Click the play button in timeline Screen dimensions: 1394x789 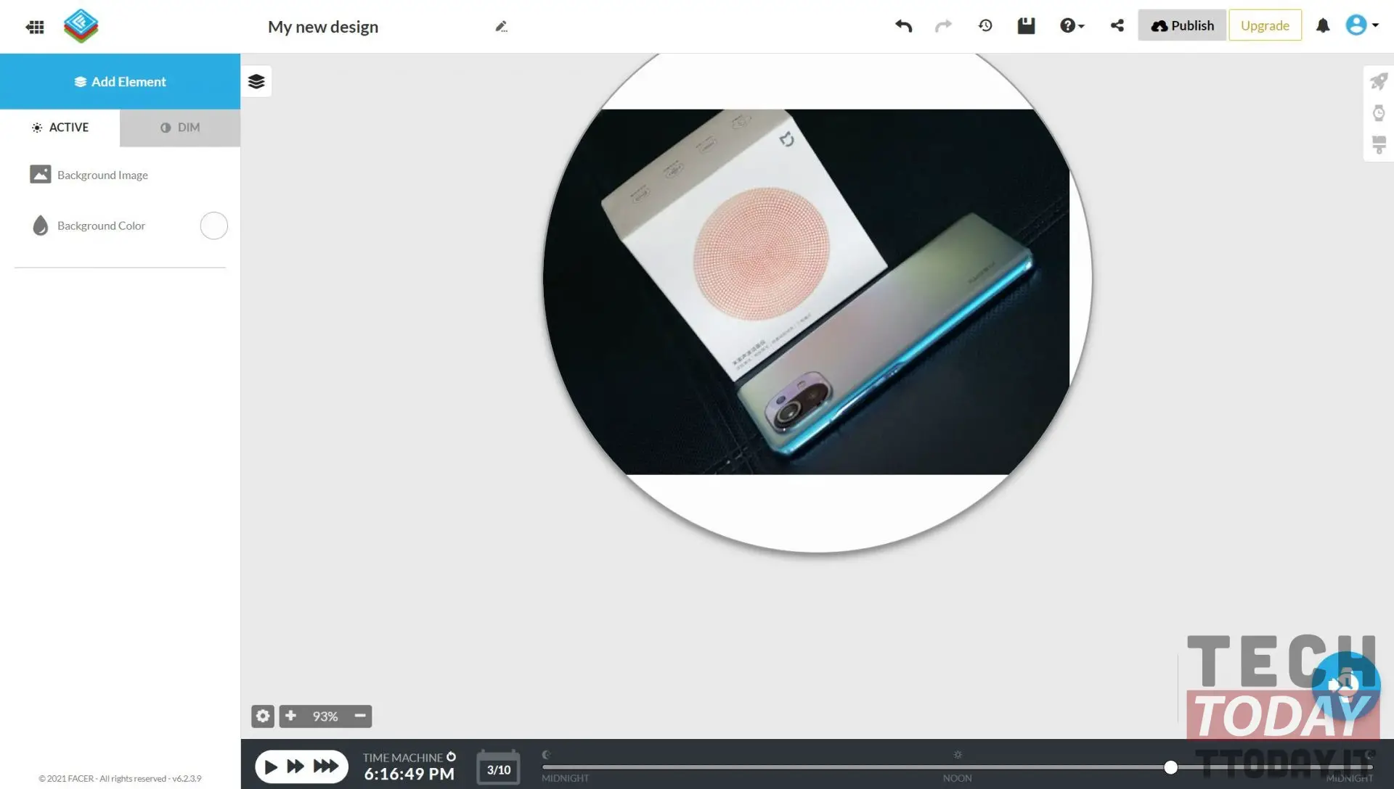point(269,765)
